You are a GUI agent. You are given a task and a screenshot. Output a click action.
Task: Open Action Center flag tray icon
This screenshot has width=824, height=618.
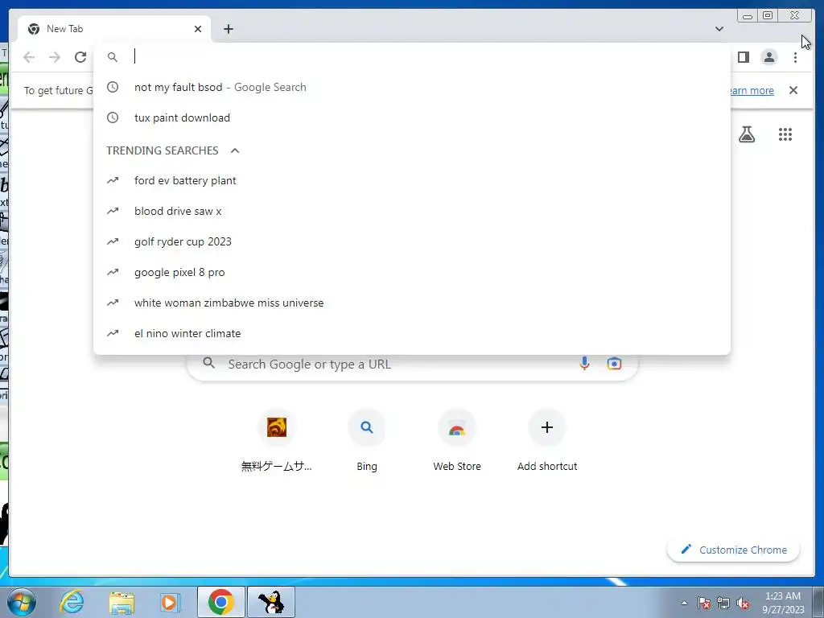coord(703,603)
